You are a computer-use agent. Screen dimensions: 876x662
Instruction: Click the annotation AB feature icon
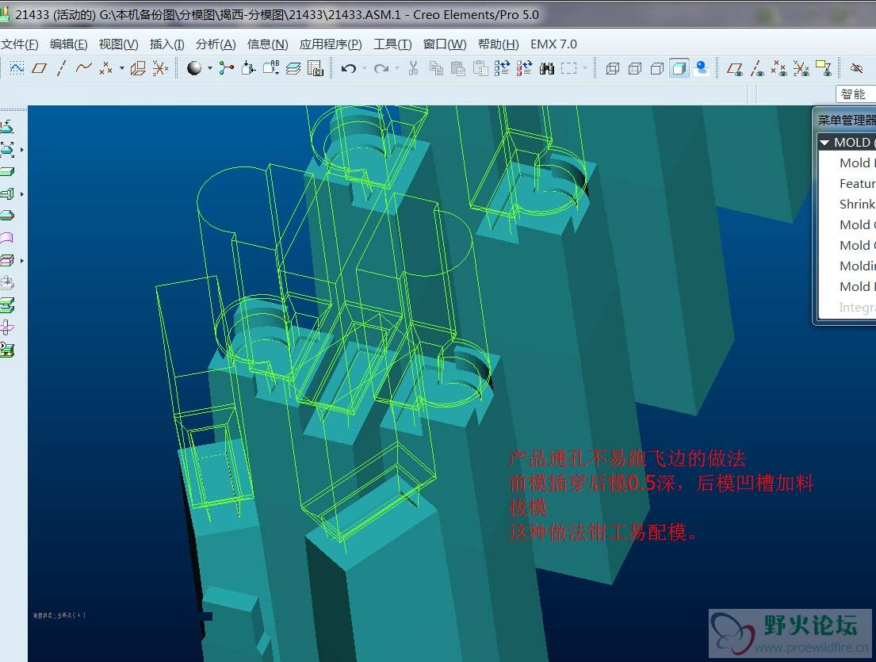click(271, 68)
